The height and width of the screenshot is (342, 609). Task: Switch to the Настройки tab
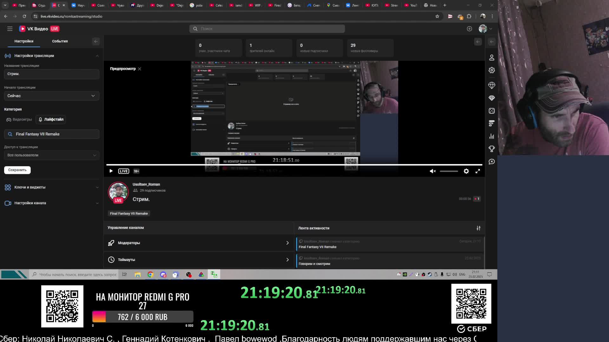click(24, 41)
